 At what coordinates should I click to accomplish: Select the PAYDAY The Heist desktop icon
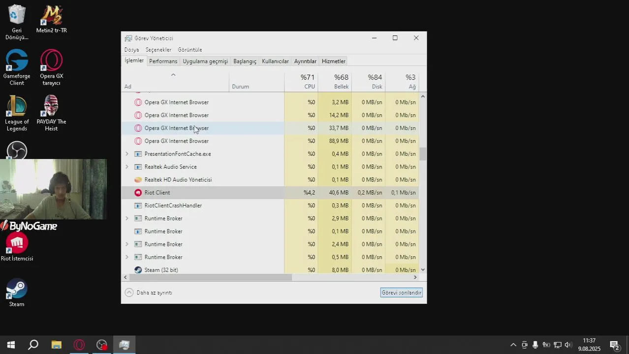coord(51,114)
